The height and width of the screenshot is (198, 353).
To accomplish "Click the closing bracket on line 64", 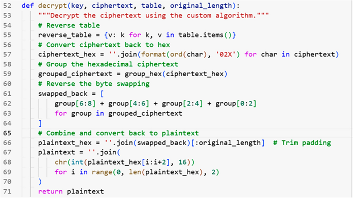I will 40,123.
